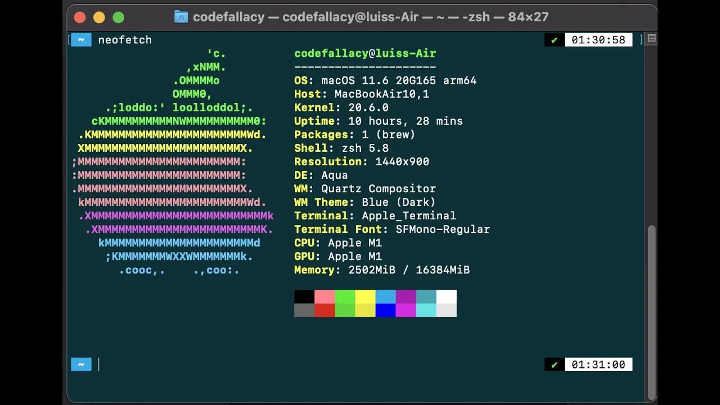Click the codefallacy@luiss-Air header
This screenshot has height=405, width=720.
pyautogui.click(x=364, y=53)
